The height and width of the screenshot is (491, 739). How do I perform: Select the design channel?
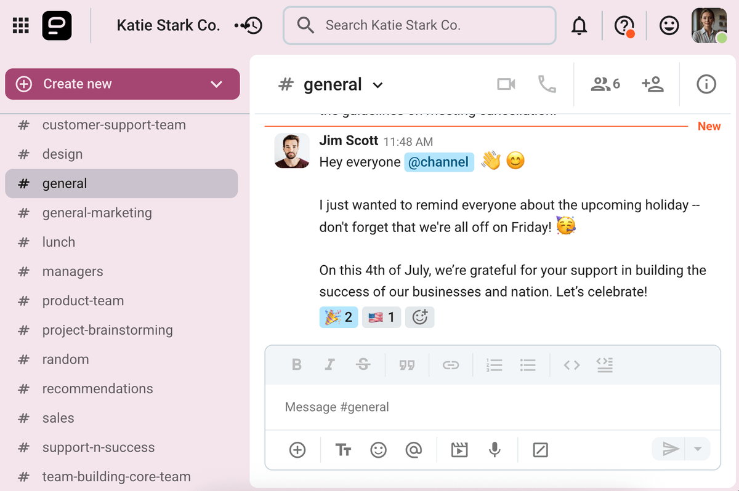click(x=62, y=154)
